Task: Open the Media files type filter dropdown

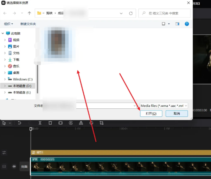Action: pos(164,106)
